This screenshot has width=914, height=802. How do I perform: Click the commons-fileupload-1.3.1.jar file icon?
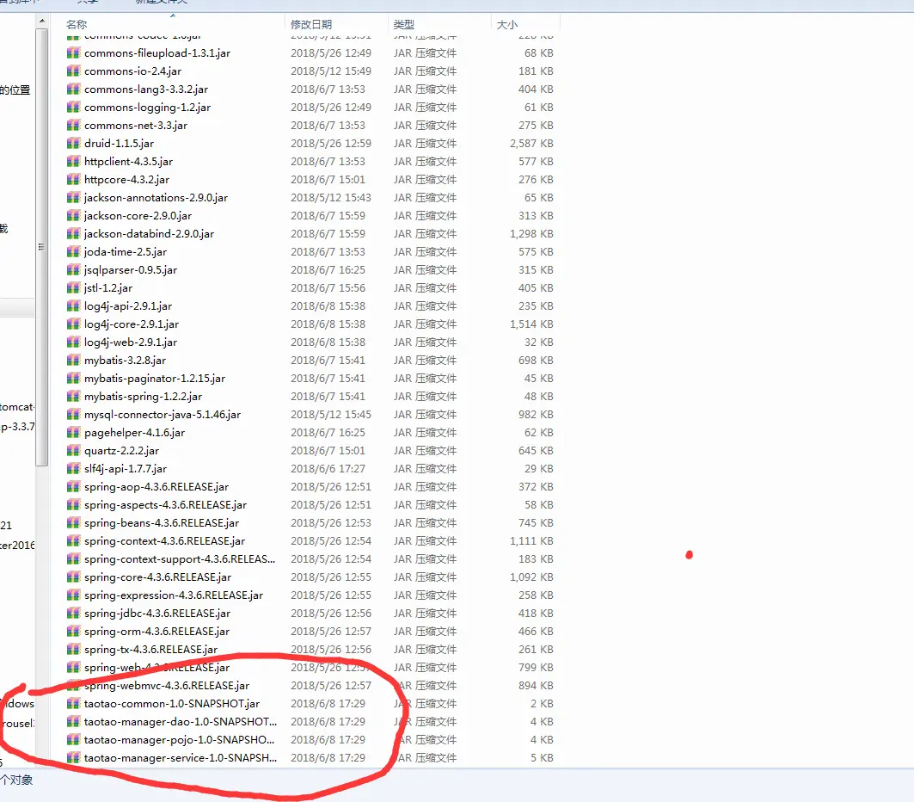73,53
